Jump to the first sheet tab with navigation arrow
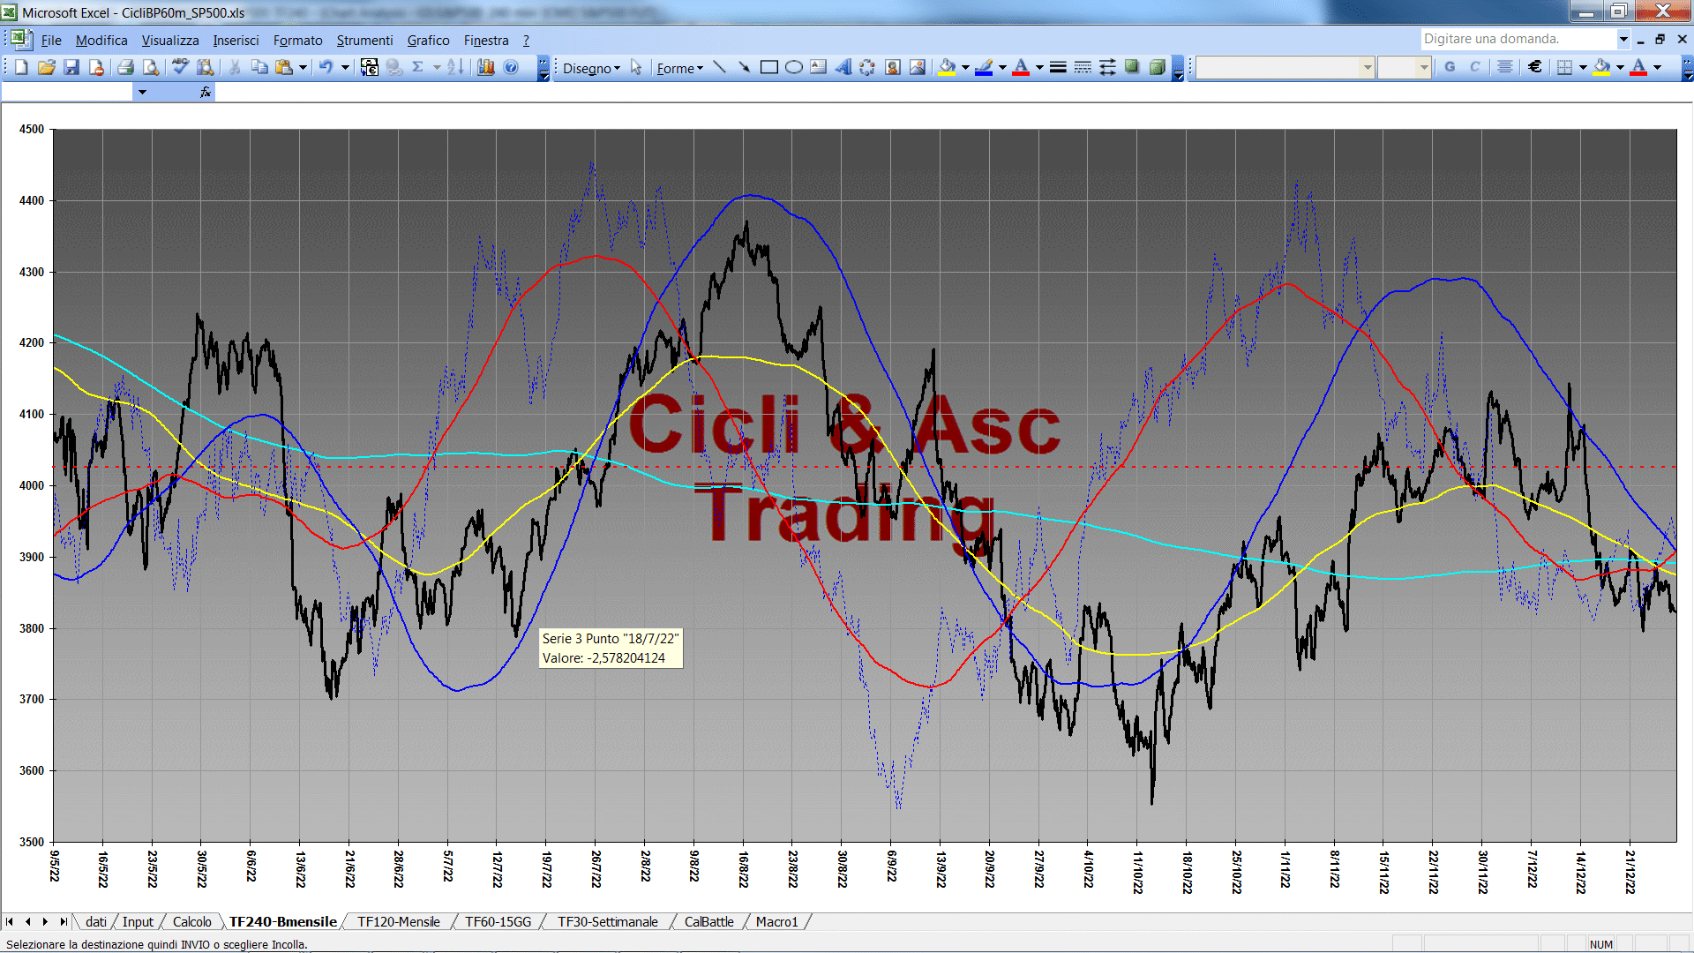The image size is (1694, 953). [10, 921]
